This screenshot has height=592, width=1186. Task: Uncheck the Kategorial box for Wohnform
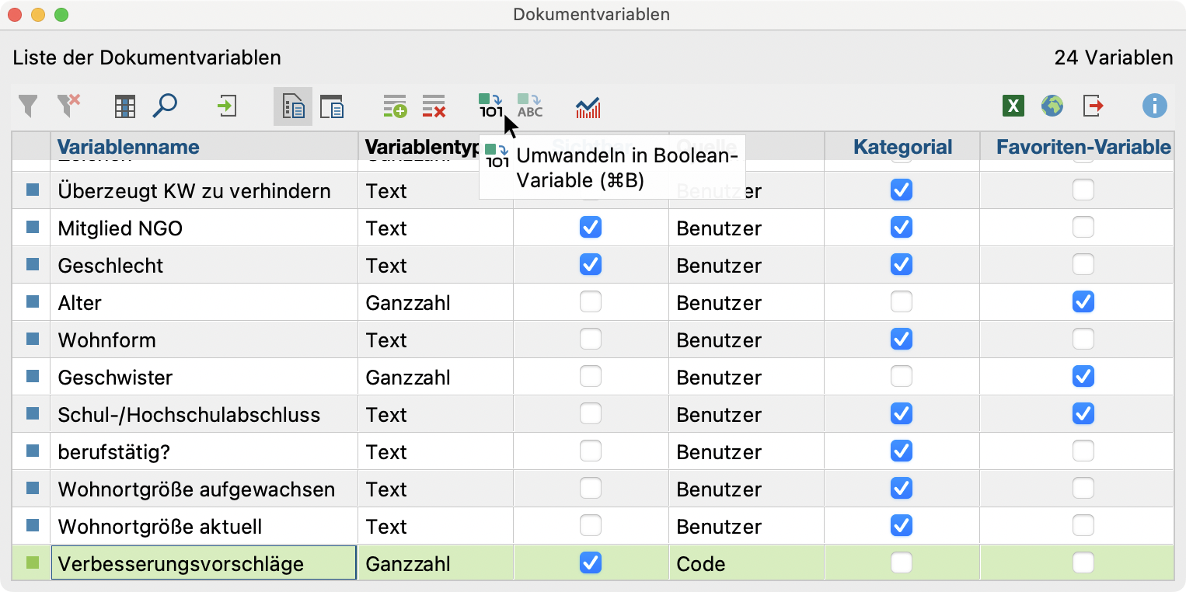pos(902,339)
